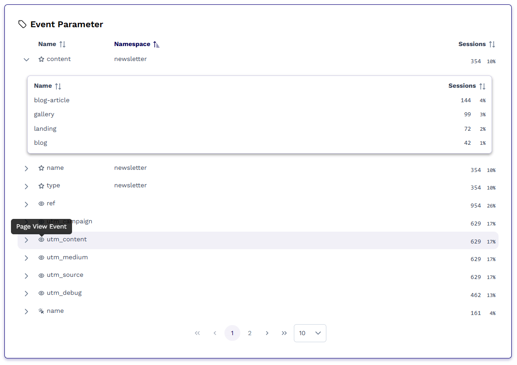Go to next page
Screen dimensions: 517x365
pos(267,333)
